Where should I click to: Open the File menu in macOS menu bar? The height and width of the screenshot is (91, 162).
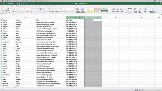[x=10, y=1]
